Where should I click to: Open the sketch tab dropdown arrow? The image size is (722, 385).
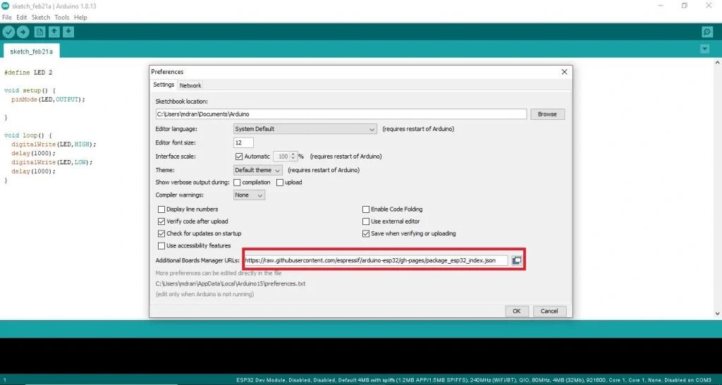point(704,49)
